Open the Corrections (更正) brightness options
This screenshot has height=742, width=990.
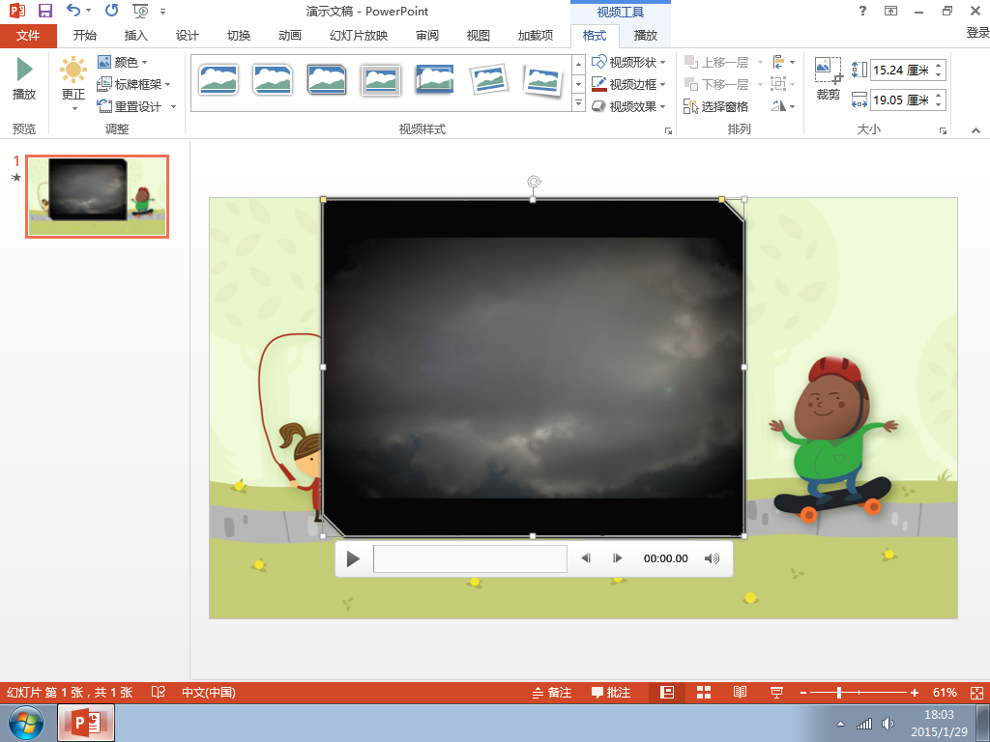click(73, 84)
